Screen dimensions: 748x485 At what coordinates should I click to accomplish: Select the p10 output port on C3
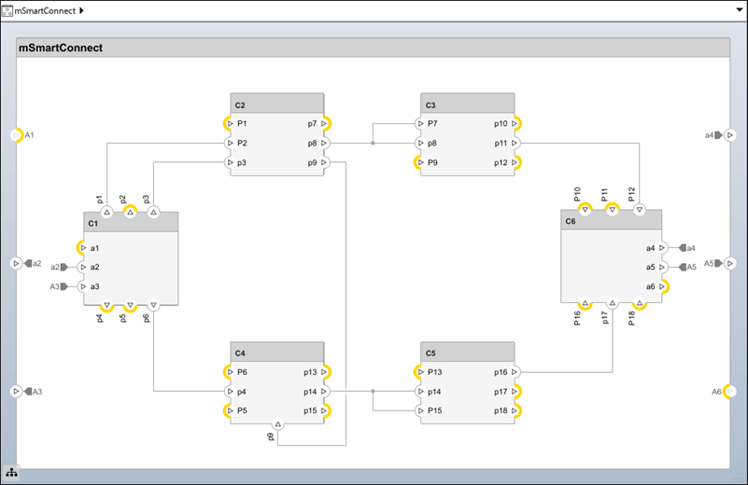click(515, 123)
